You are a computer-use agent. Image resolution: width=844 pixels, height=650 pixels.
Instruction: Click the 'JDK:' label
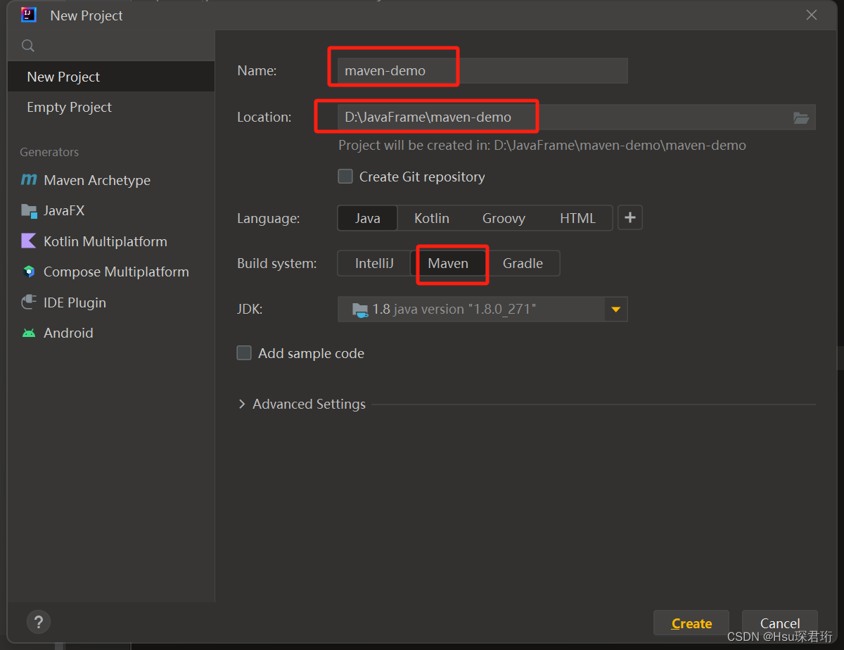[250, 309]
